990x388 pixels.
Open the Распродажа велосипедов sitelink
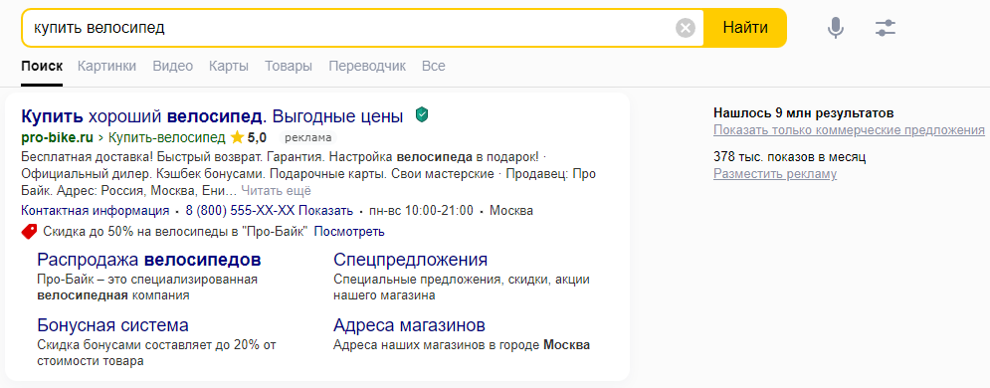(x=149, y=260)
